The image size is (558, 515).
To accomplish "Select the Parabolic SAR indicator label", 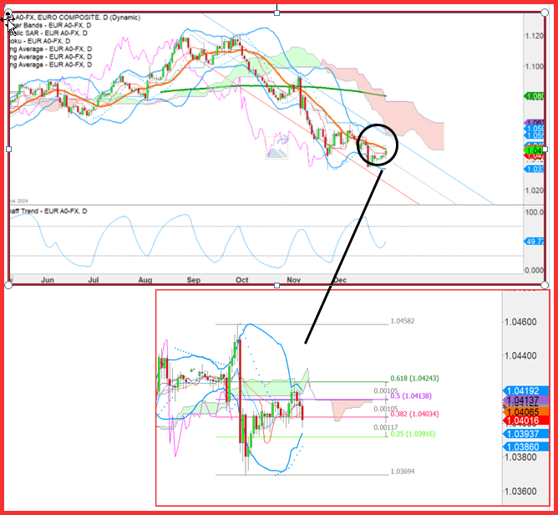I will pos(48,33).
